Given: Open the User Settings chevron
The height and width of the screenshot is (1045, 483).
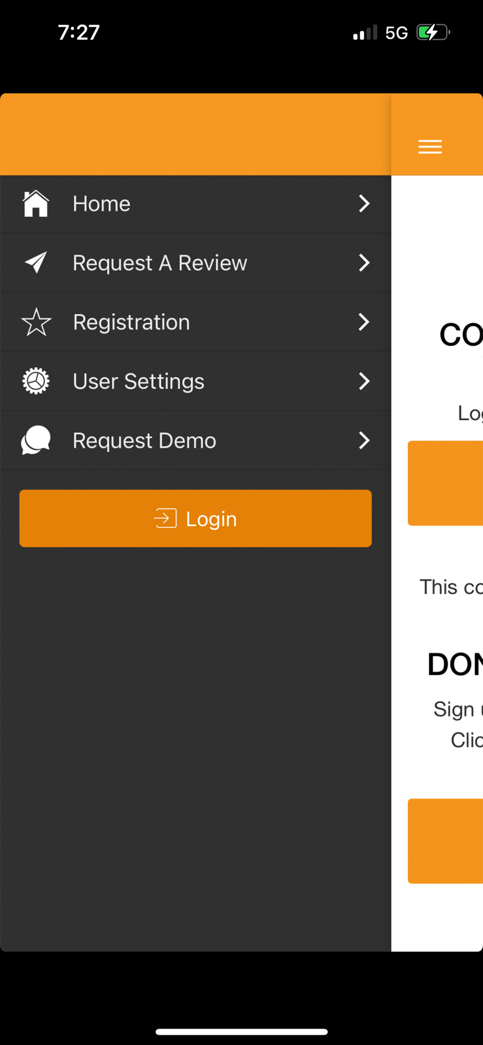Looking at the screenshot, I should (x=364, y=381).
